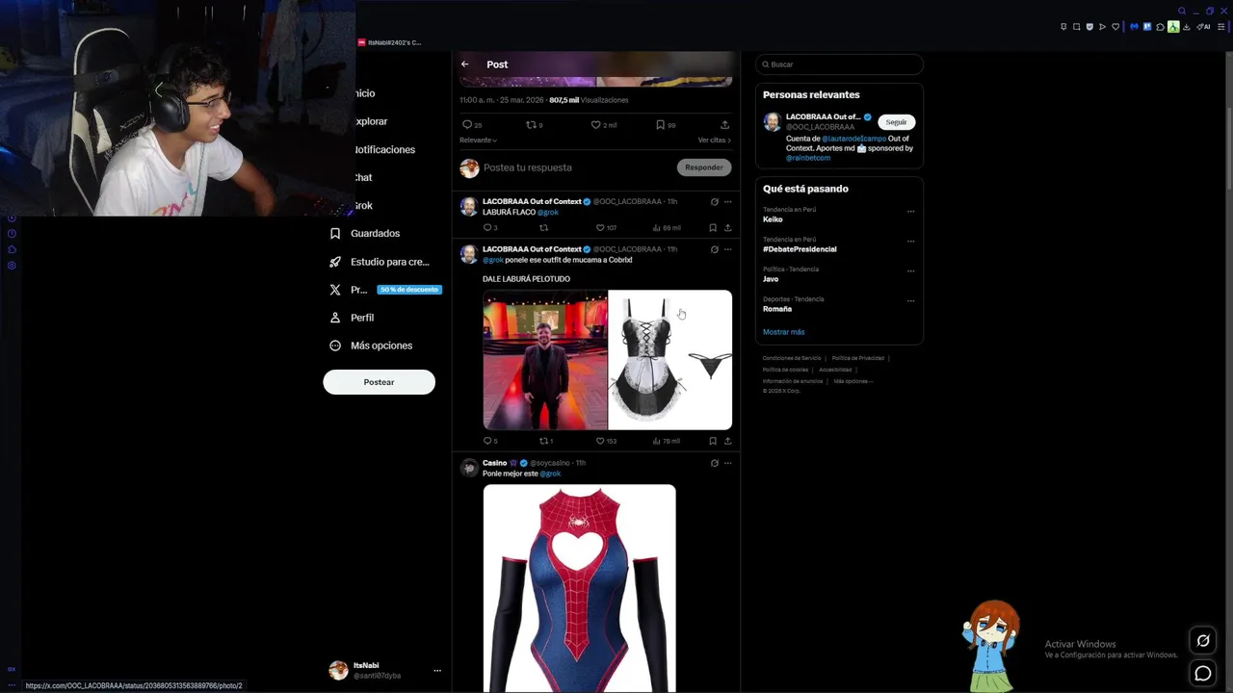Open Estudio para creadores in sidebar

(x=380, y=262)
